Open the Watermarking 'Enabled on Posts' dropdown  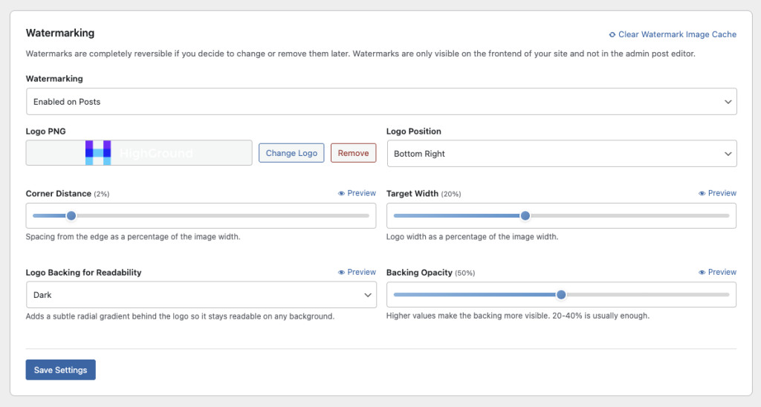click(381, 102)
